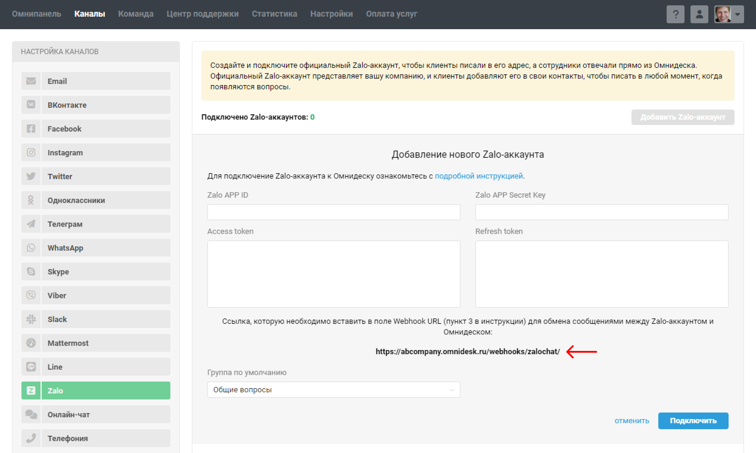This screenshot has height=453, width=756.
Task: Click the Онлайн-чат speech bubbles icon
Action: point(31,414)
